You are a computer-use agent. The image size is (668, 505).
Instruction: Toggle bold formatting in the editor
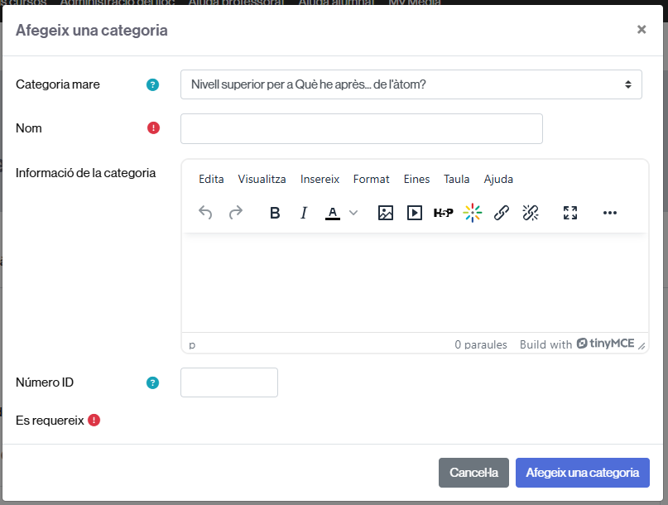(275, 213)
